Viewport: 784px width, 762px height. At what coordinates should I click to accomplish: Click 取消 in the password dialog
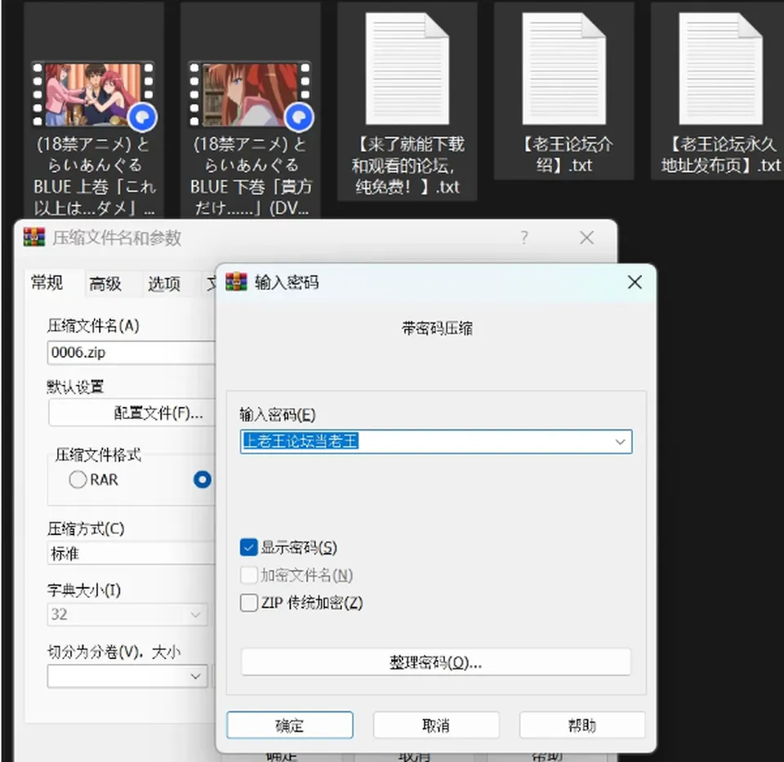[436, 725]
